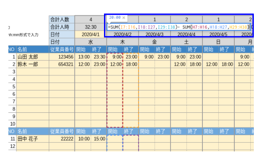Select total headcount cell showing 4
Screen dimensions: 265x159
[x=90, y=20]
